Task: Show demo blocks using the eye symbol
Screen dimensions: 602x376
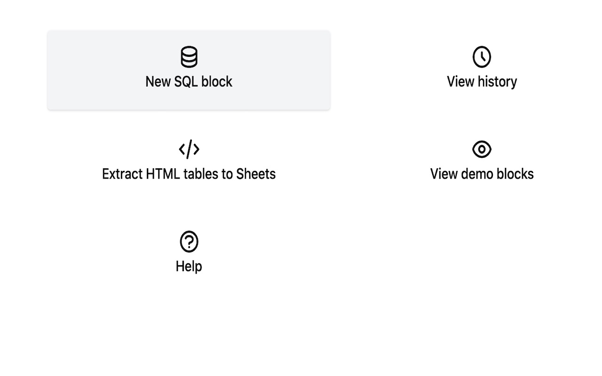Action: point(482,149)
